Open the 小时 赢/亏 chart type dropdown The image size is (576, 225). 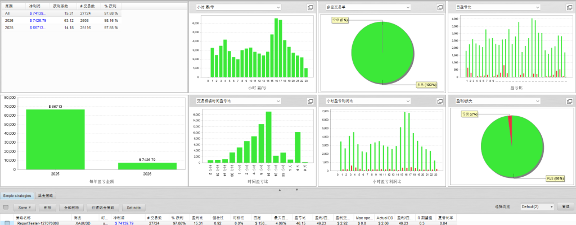(x=278, y=7)
